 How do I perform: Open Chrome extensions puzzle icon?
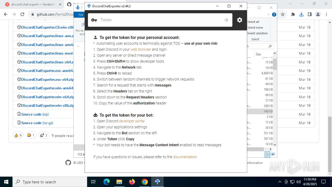pos(293,15)
